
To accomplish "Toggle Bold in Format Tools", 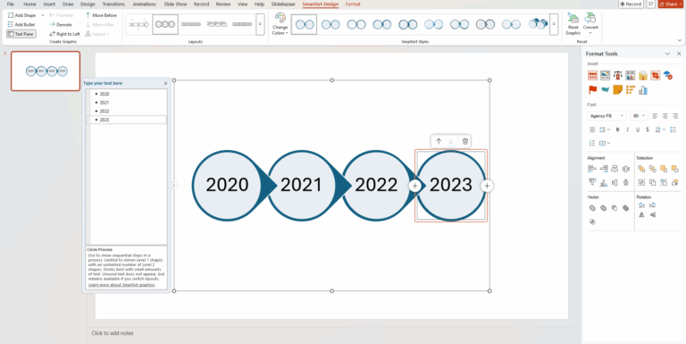I will point(617,130).
